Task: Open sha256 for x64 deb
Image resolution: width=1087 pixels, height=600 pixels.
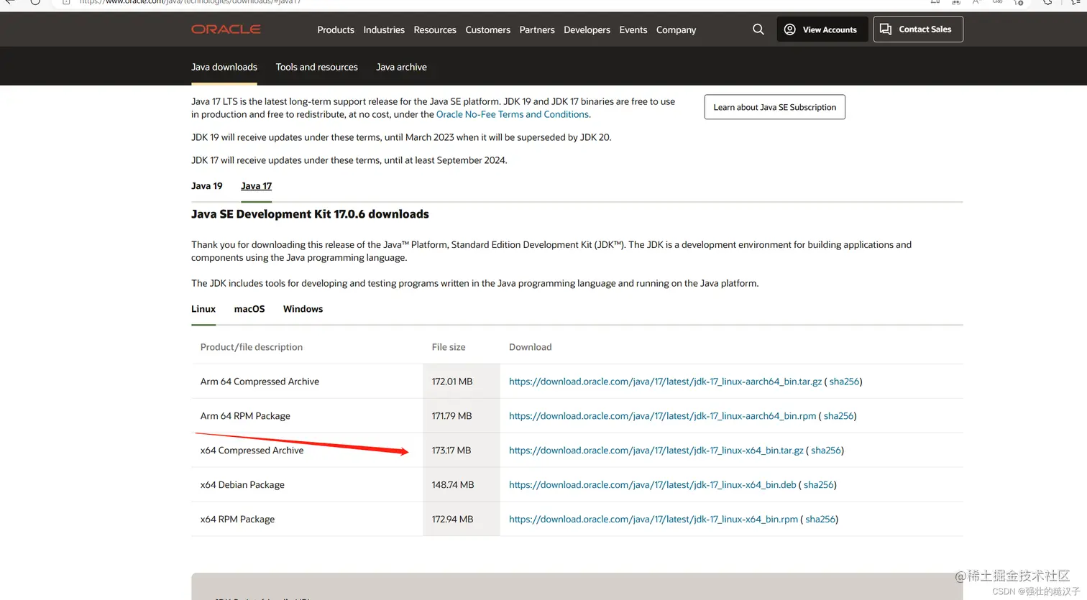Action: click(x=819, y=485)
